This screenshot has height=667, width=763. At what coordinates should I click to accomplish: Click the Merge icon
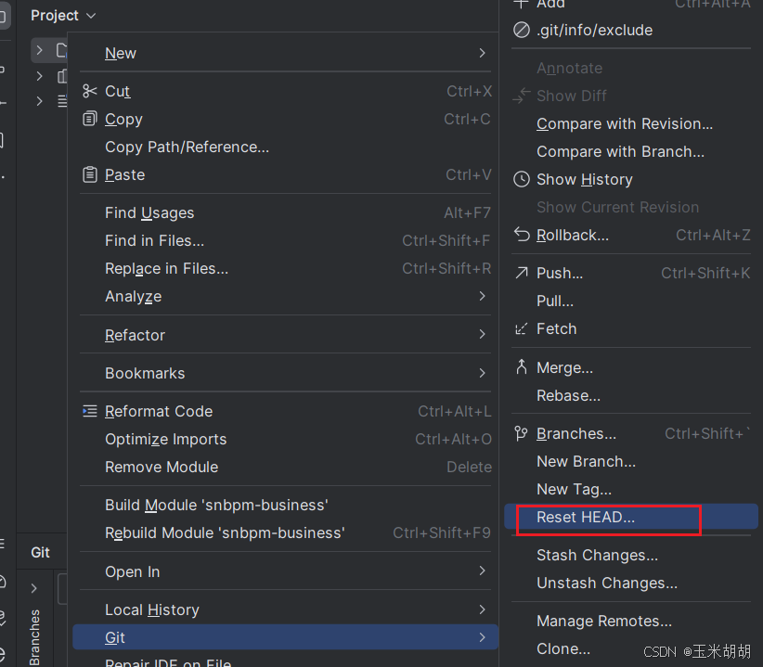522,367
